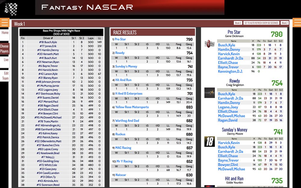Click the Pro Star team logo
301x188 pixels.
click(209, 44)
